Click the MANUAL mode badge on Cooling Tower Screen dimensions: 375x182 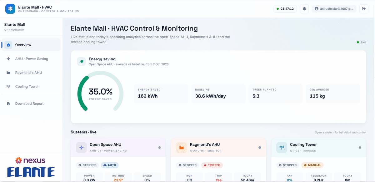312,165
